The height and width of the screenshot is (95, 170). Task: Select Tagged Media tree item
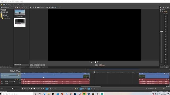(x=5, y=12)
